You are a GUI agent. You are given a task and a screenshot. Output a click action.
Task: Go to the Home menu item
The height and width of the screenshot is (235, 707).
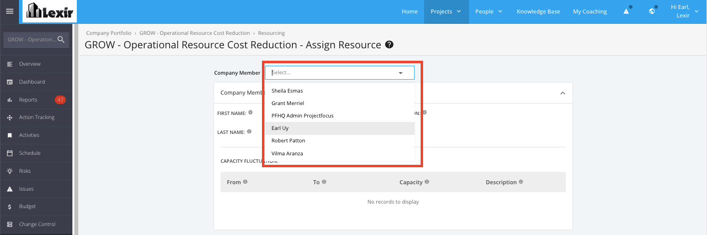coord(410,11)
